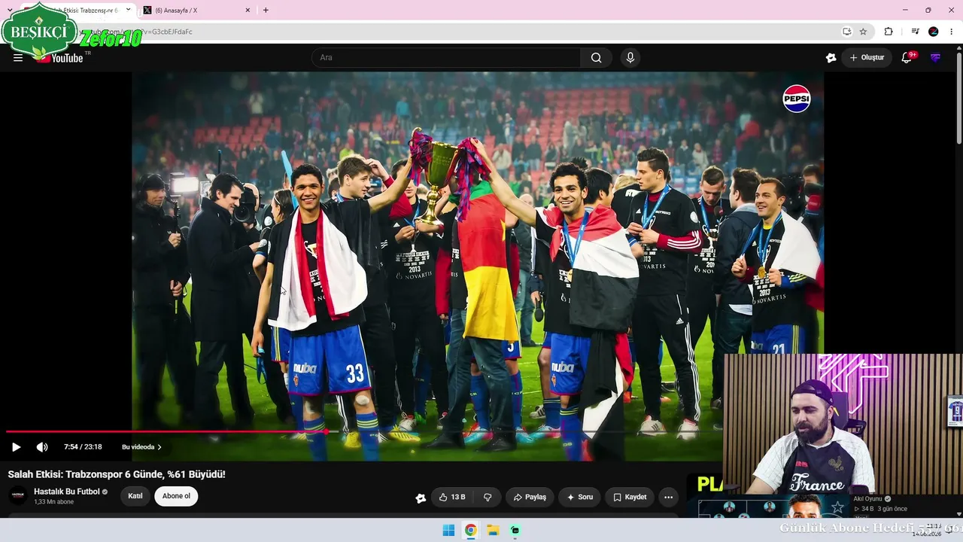Screen dimensions: 963x542
Task: Dislike the video with thumbs-down
Action: coord(488,497)
